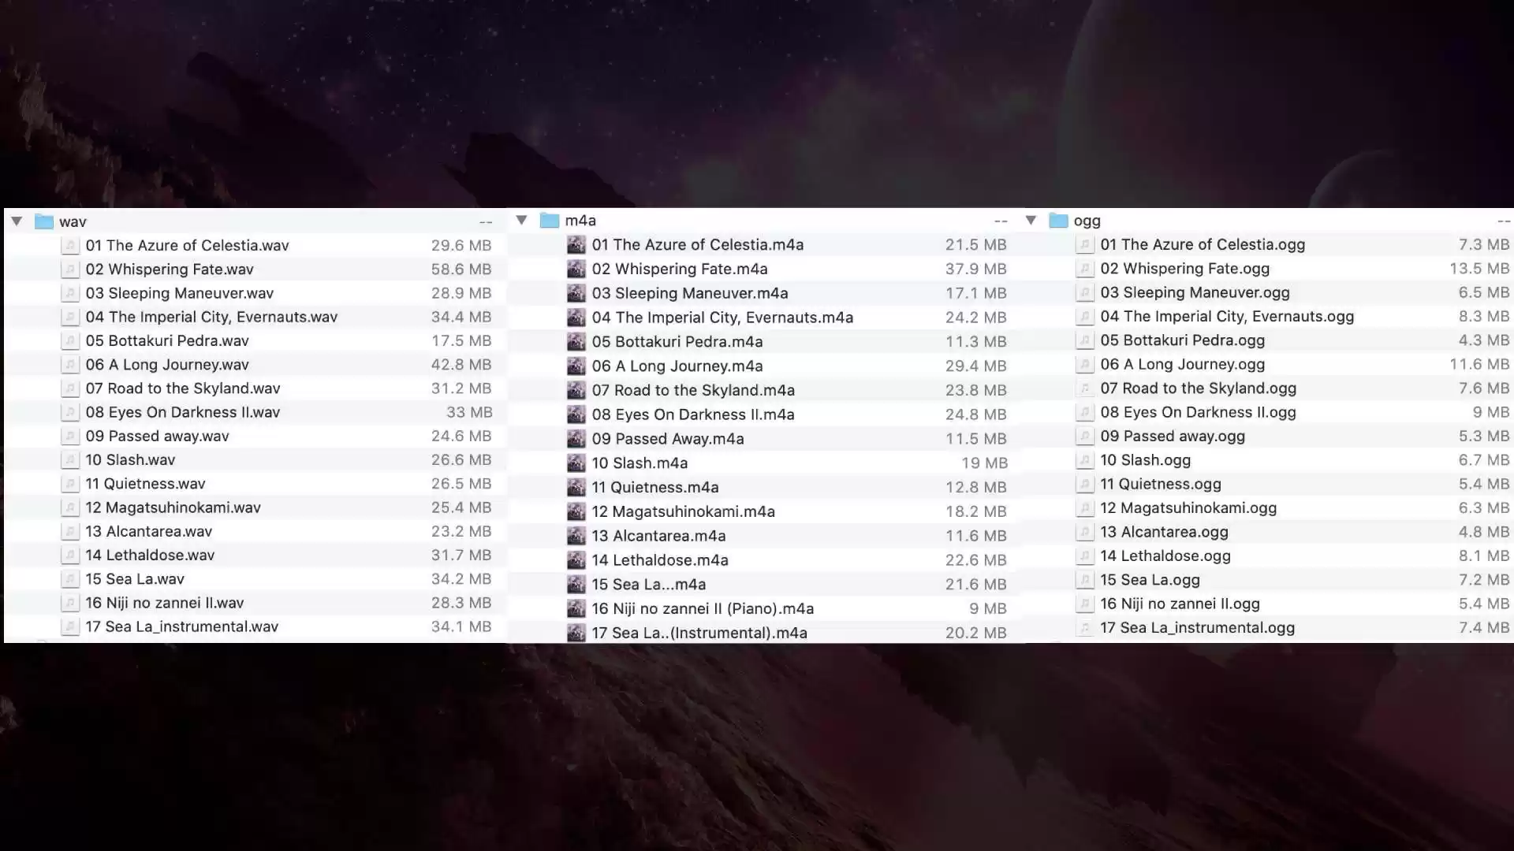This screenshot has width=1514, height=851.
Task: Click audio icon of 01 The Azure of Celestia.wav
Action: 70,246
